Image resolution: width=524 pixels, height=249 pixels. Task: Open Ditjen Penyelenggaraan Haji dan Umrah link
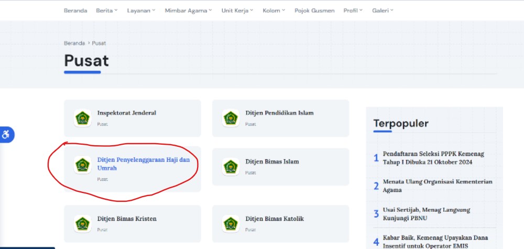click(144, 164)
